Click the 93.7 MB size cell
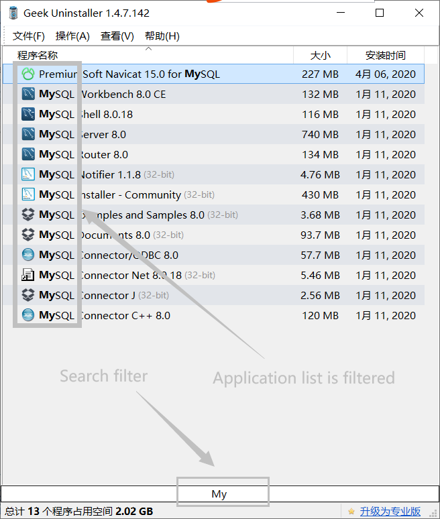The width and height of the screenshot is (440, 519). click(x=320, y=235)
